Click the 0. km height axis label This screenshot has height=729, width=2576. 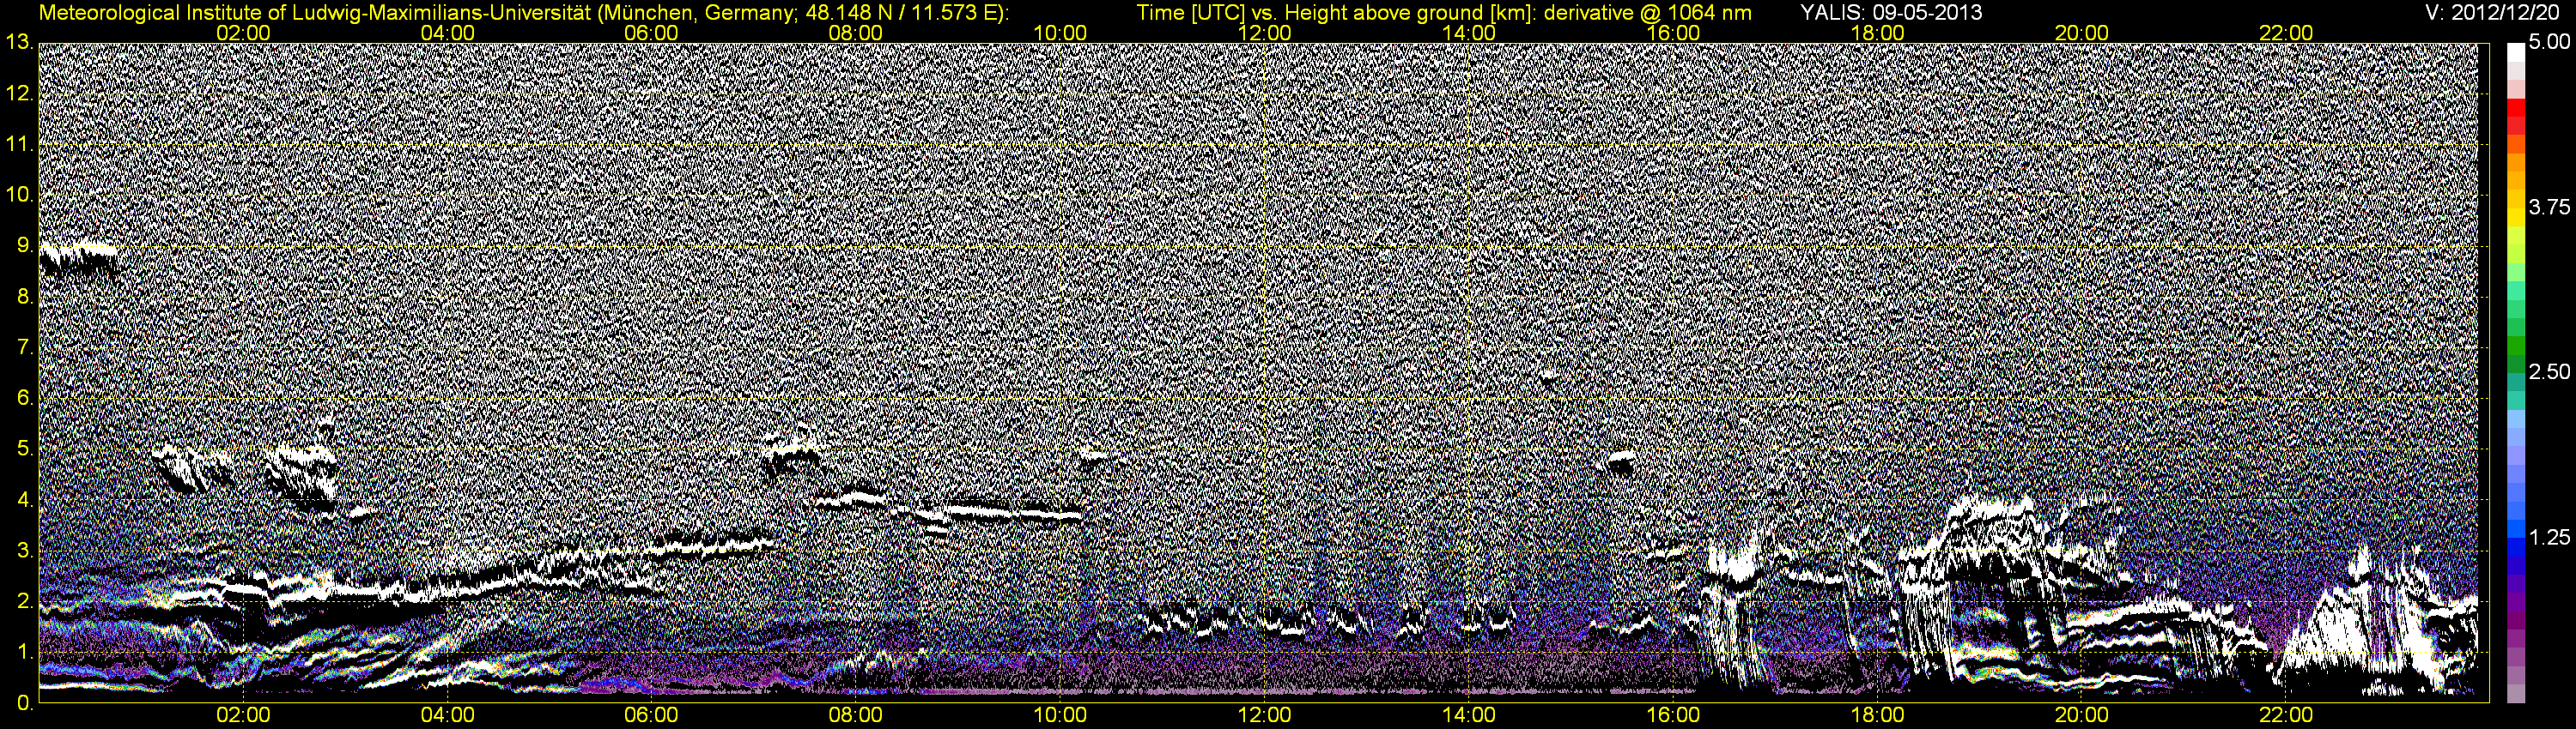click(x=25, y=703)
